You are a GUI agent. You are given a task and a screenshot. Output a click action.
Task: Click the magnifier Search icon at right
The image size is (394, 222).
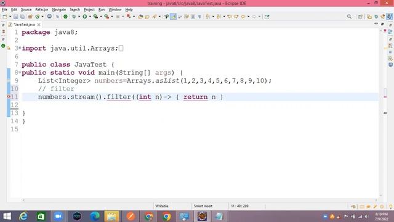[x=349, y=17]
